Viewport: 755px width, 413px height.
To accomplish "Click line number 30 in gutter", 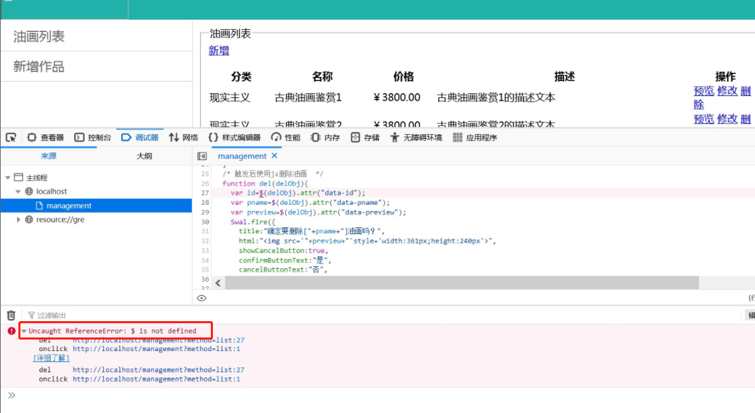I will tap(205, 222).
